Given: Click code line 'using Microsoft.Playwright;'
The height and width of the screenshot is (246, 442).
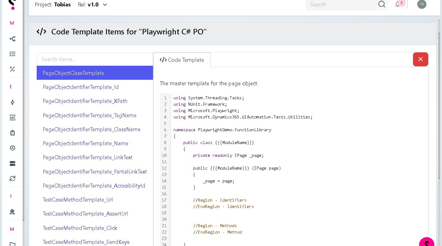Looking at the screenshot, I should [206, 111].
